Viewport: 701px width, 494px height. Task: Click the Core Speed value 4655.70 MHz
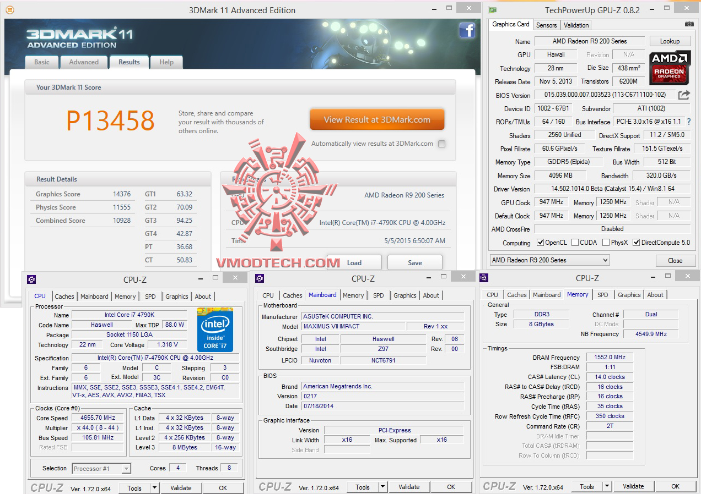click(98, 418)
